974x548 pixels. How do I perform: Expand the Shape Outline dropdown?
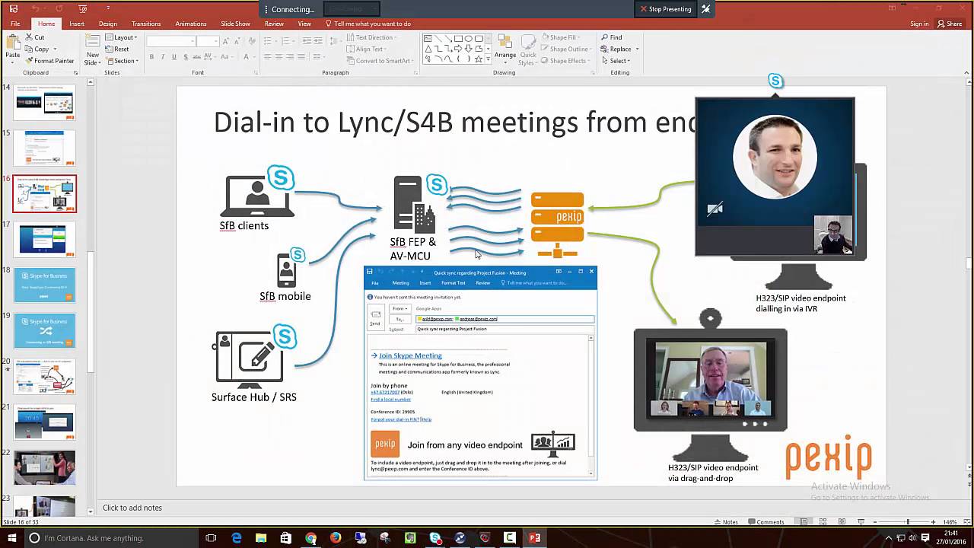(x=568, y=49)
